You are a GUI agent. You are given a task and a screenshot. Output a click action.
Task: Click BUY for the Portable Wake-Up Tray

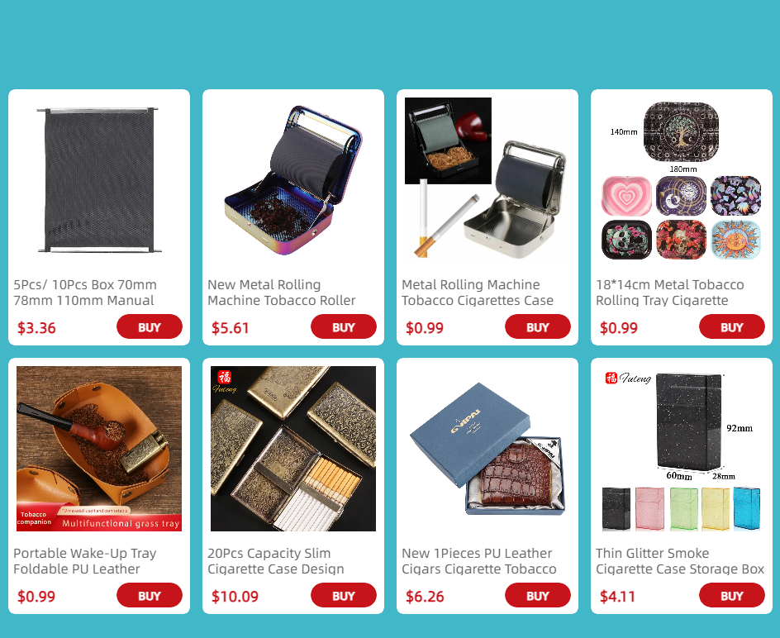pos(150,595)
